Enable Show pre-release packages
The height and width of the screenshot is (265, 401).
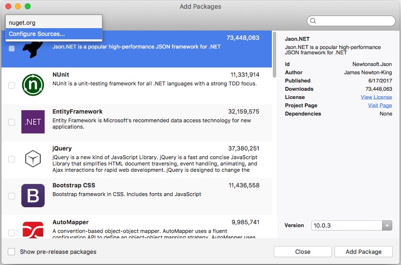(11, 252)
